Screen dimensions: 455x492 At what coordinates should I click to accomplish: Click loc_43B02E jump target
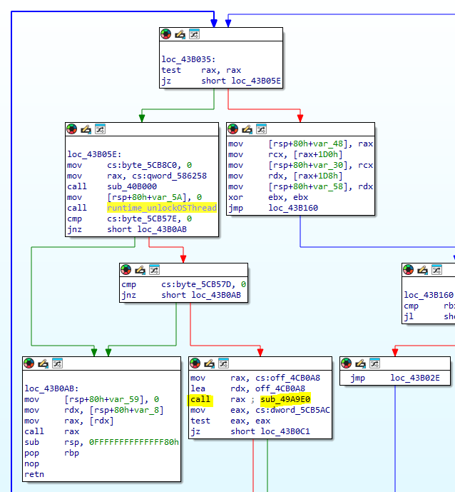(x=415, y=378)
